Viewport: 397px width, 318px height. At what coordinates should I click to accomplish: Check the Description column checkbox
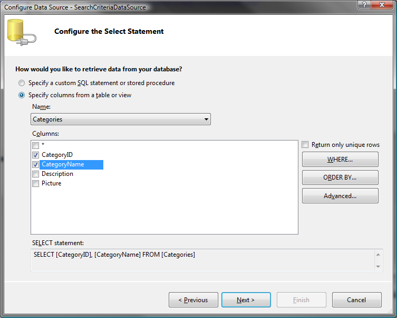click(x=35, y=174)
